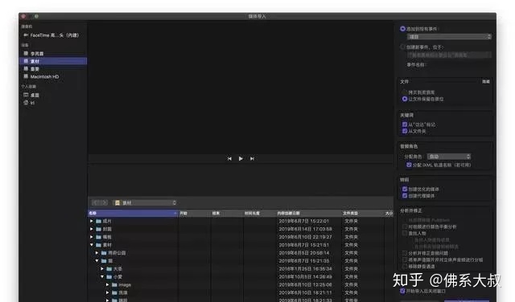
Task: Open the 素材 folder path popup
Action: pos(145,203)
